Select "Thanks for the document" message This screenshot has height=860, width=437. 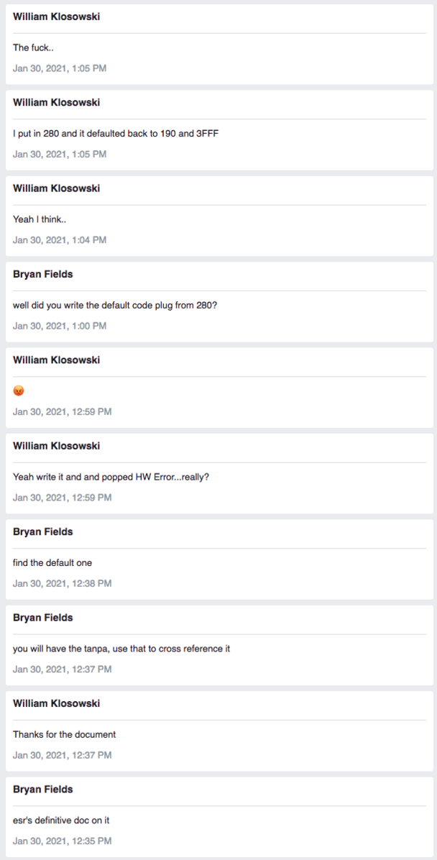tap(64, 734)
